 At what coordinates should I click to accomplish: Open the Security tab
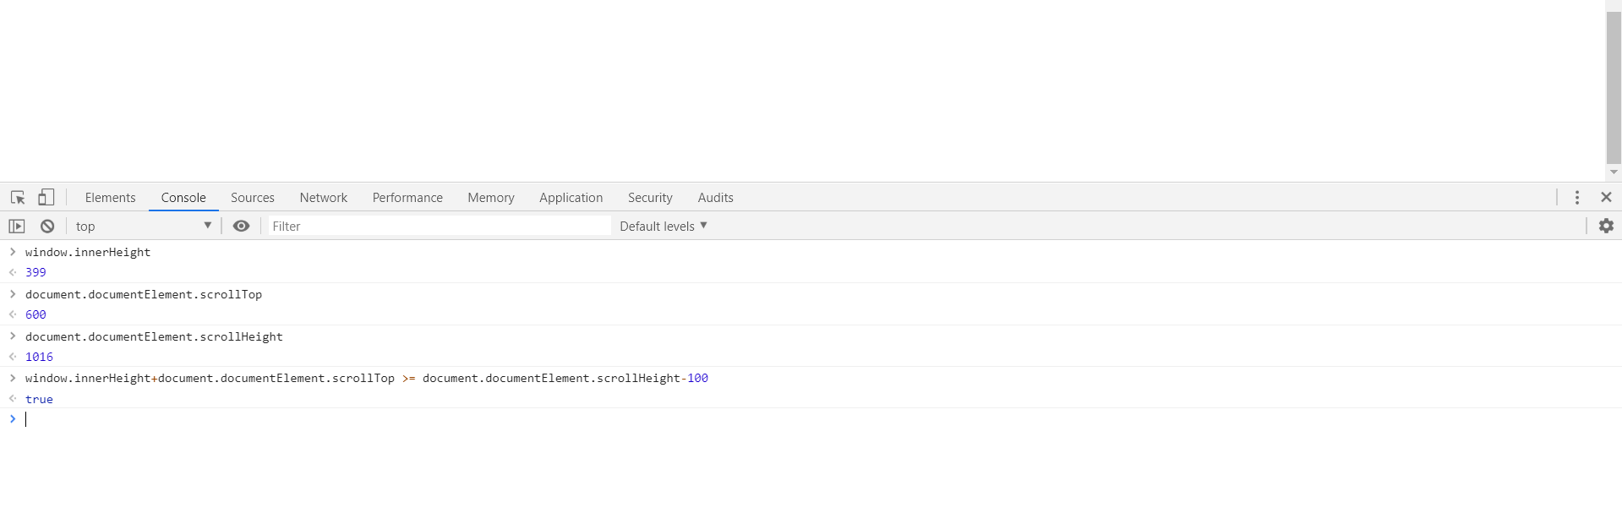(x=649, y=198)
